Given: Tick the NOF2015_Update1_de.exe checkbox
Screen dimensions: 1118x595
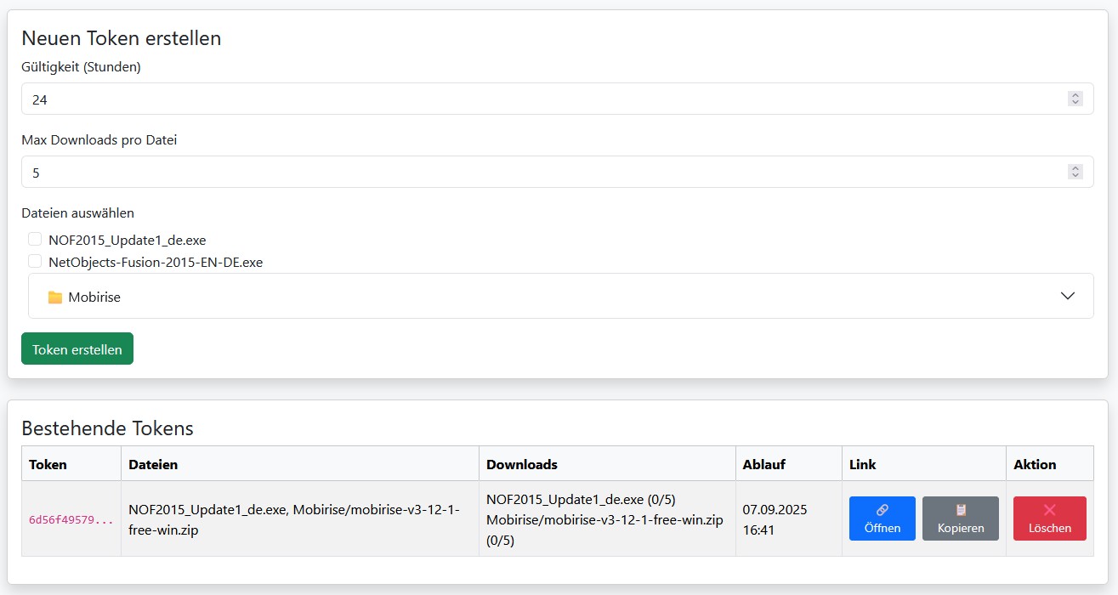Looking at the screenshot, I should coord(35,240).
